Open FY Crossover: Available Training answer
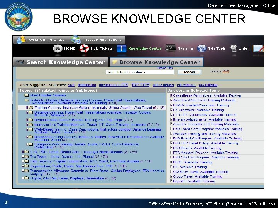 198,110
